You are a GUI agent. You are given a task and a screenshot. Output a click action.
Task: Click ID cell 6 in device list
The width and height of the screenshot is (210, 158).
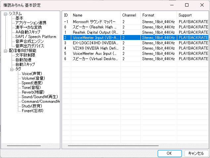click(67, 59)
